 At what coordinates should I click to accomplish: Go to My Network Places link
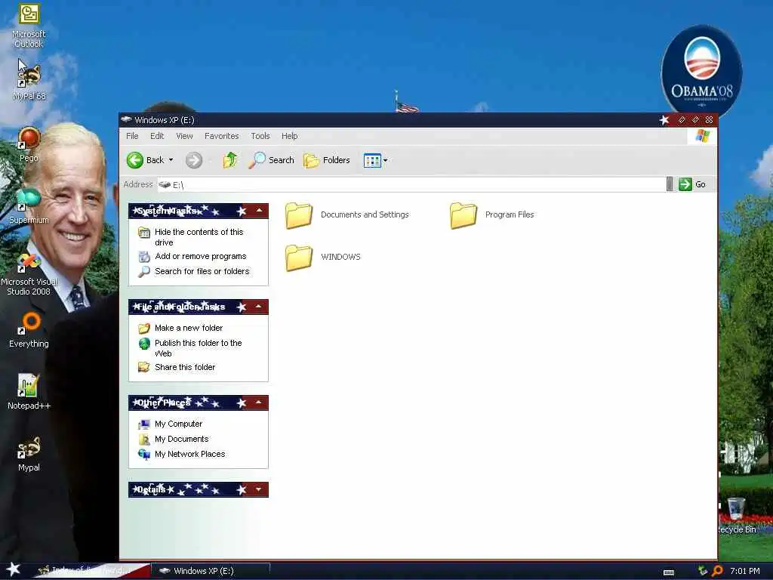tap(189, 454)
